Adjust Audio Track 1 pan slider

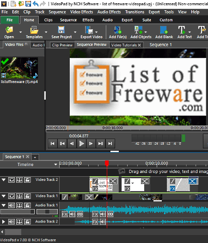47,211
